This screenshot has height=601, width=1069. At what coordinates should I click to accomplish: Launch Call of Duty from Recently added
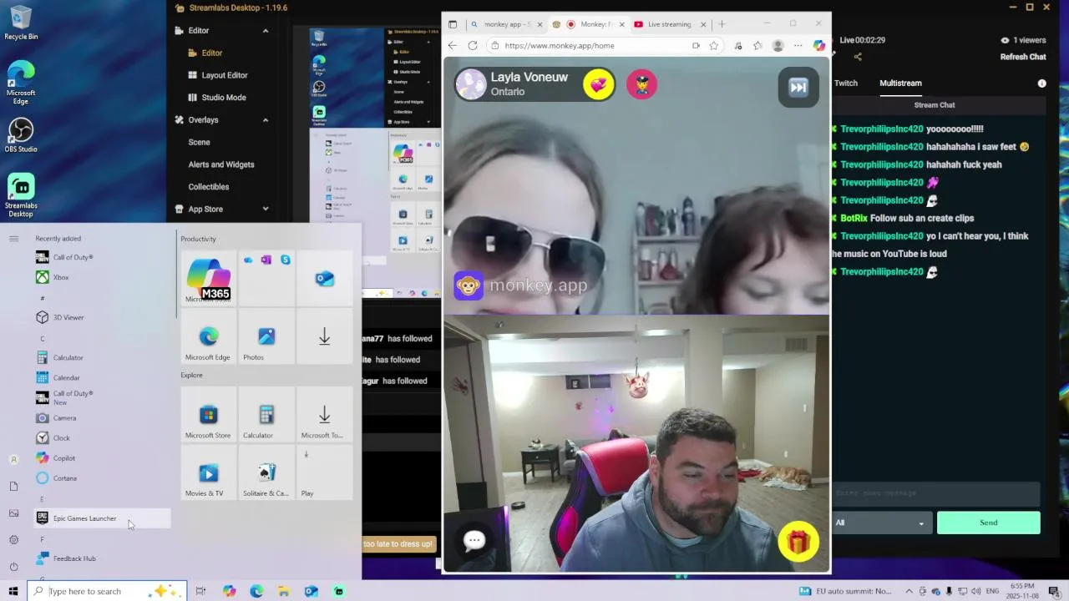[100, 257]
